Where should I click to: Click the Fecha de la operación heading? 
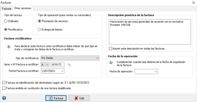[123, 56]
